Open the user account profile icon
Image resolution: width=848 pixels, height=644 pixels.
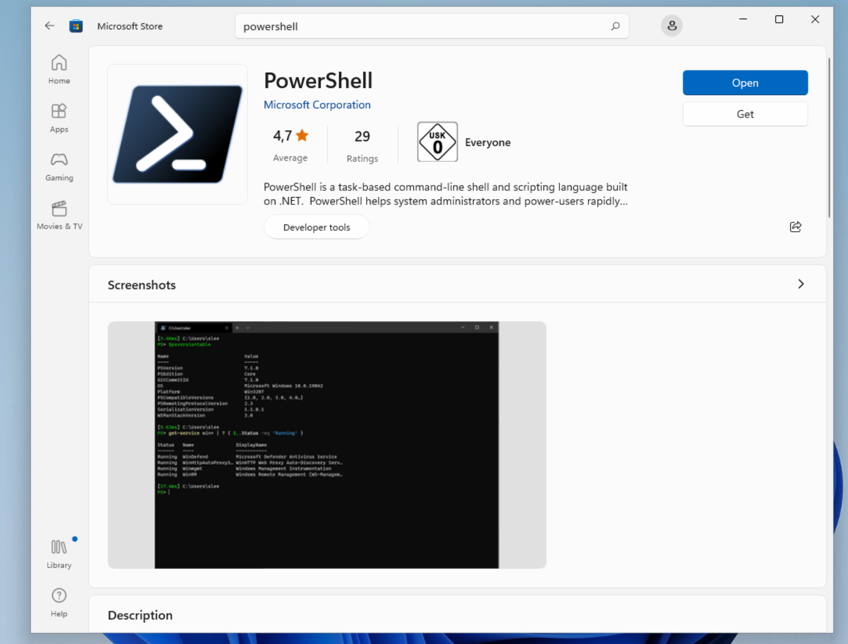pyautogui.click(x=672, y=26)
